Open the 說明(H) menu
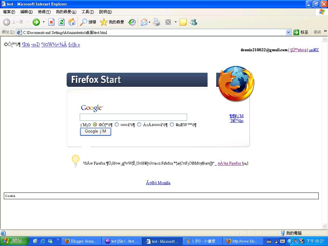The image size is (328, 246). 105,12
